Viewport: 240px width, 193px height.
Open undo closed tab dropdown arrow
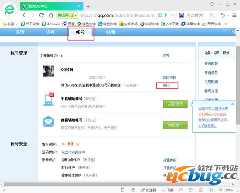pyautogui.click(x=228, y=15)
